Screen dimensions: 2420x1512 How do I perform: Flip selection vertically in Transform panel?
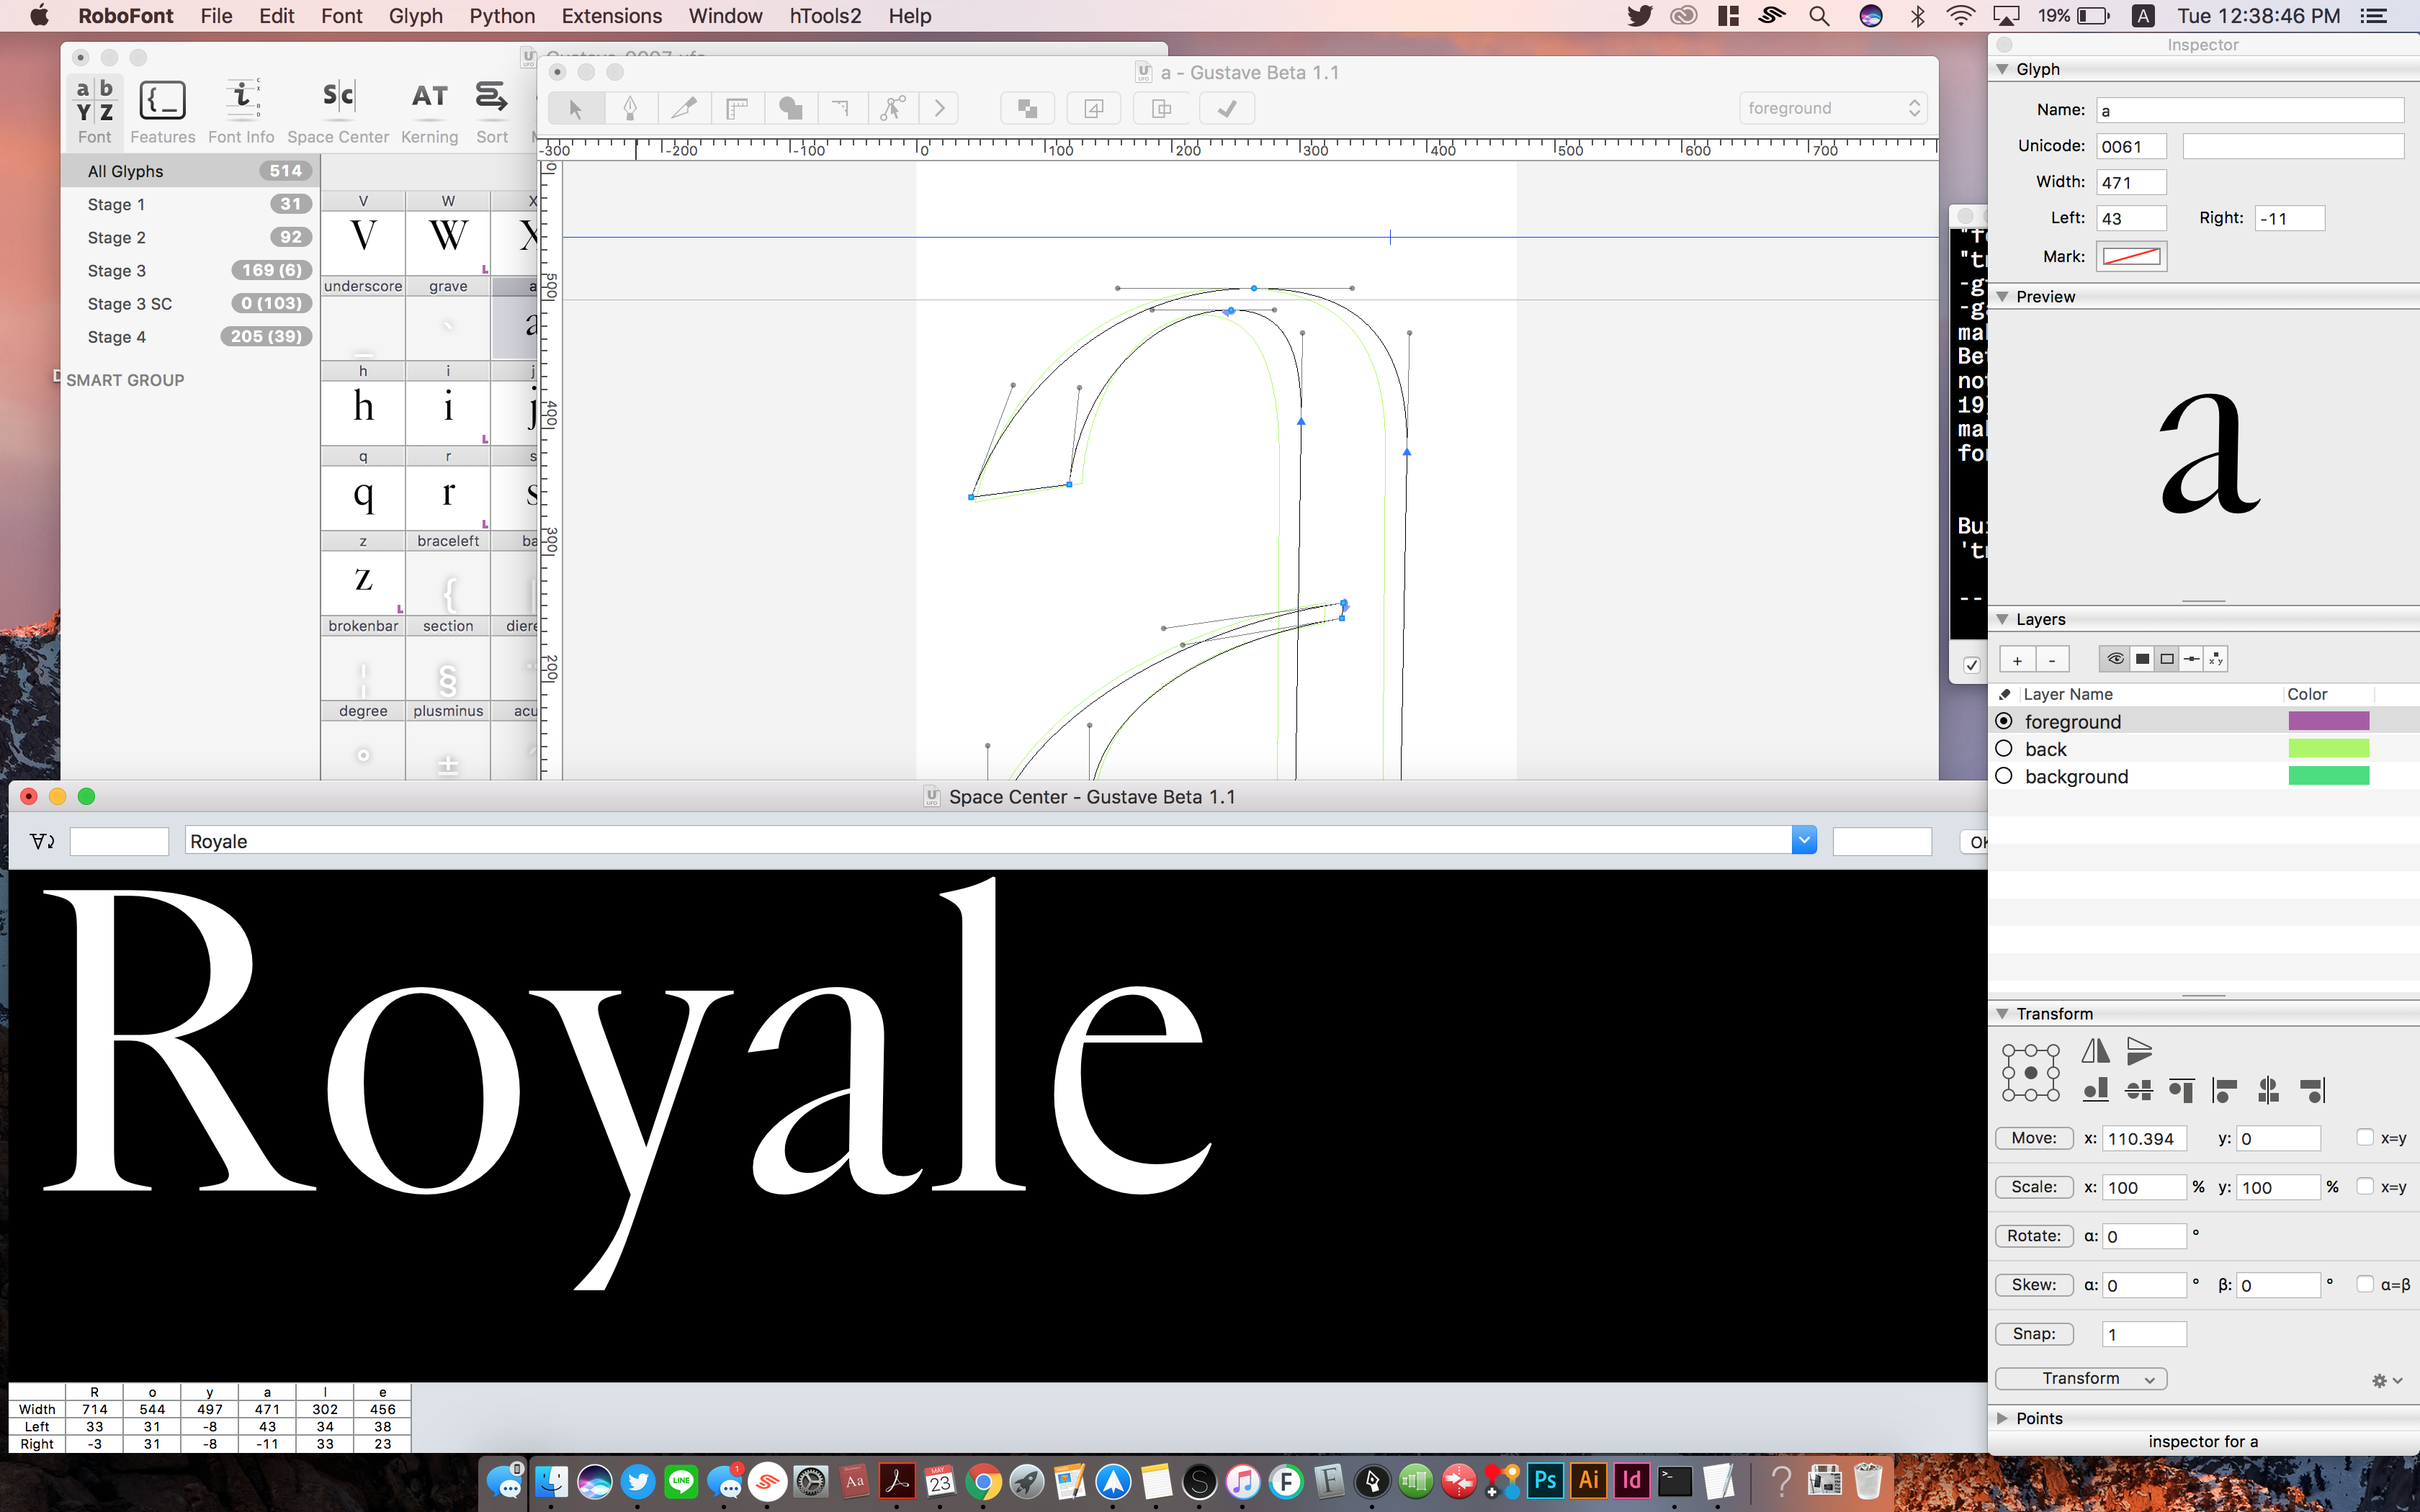coord(2139,1051)
